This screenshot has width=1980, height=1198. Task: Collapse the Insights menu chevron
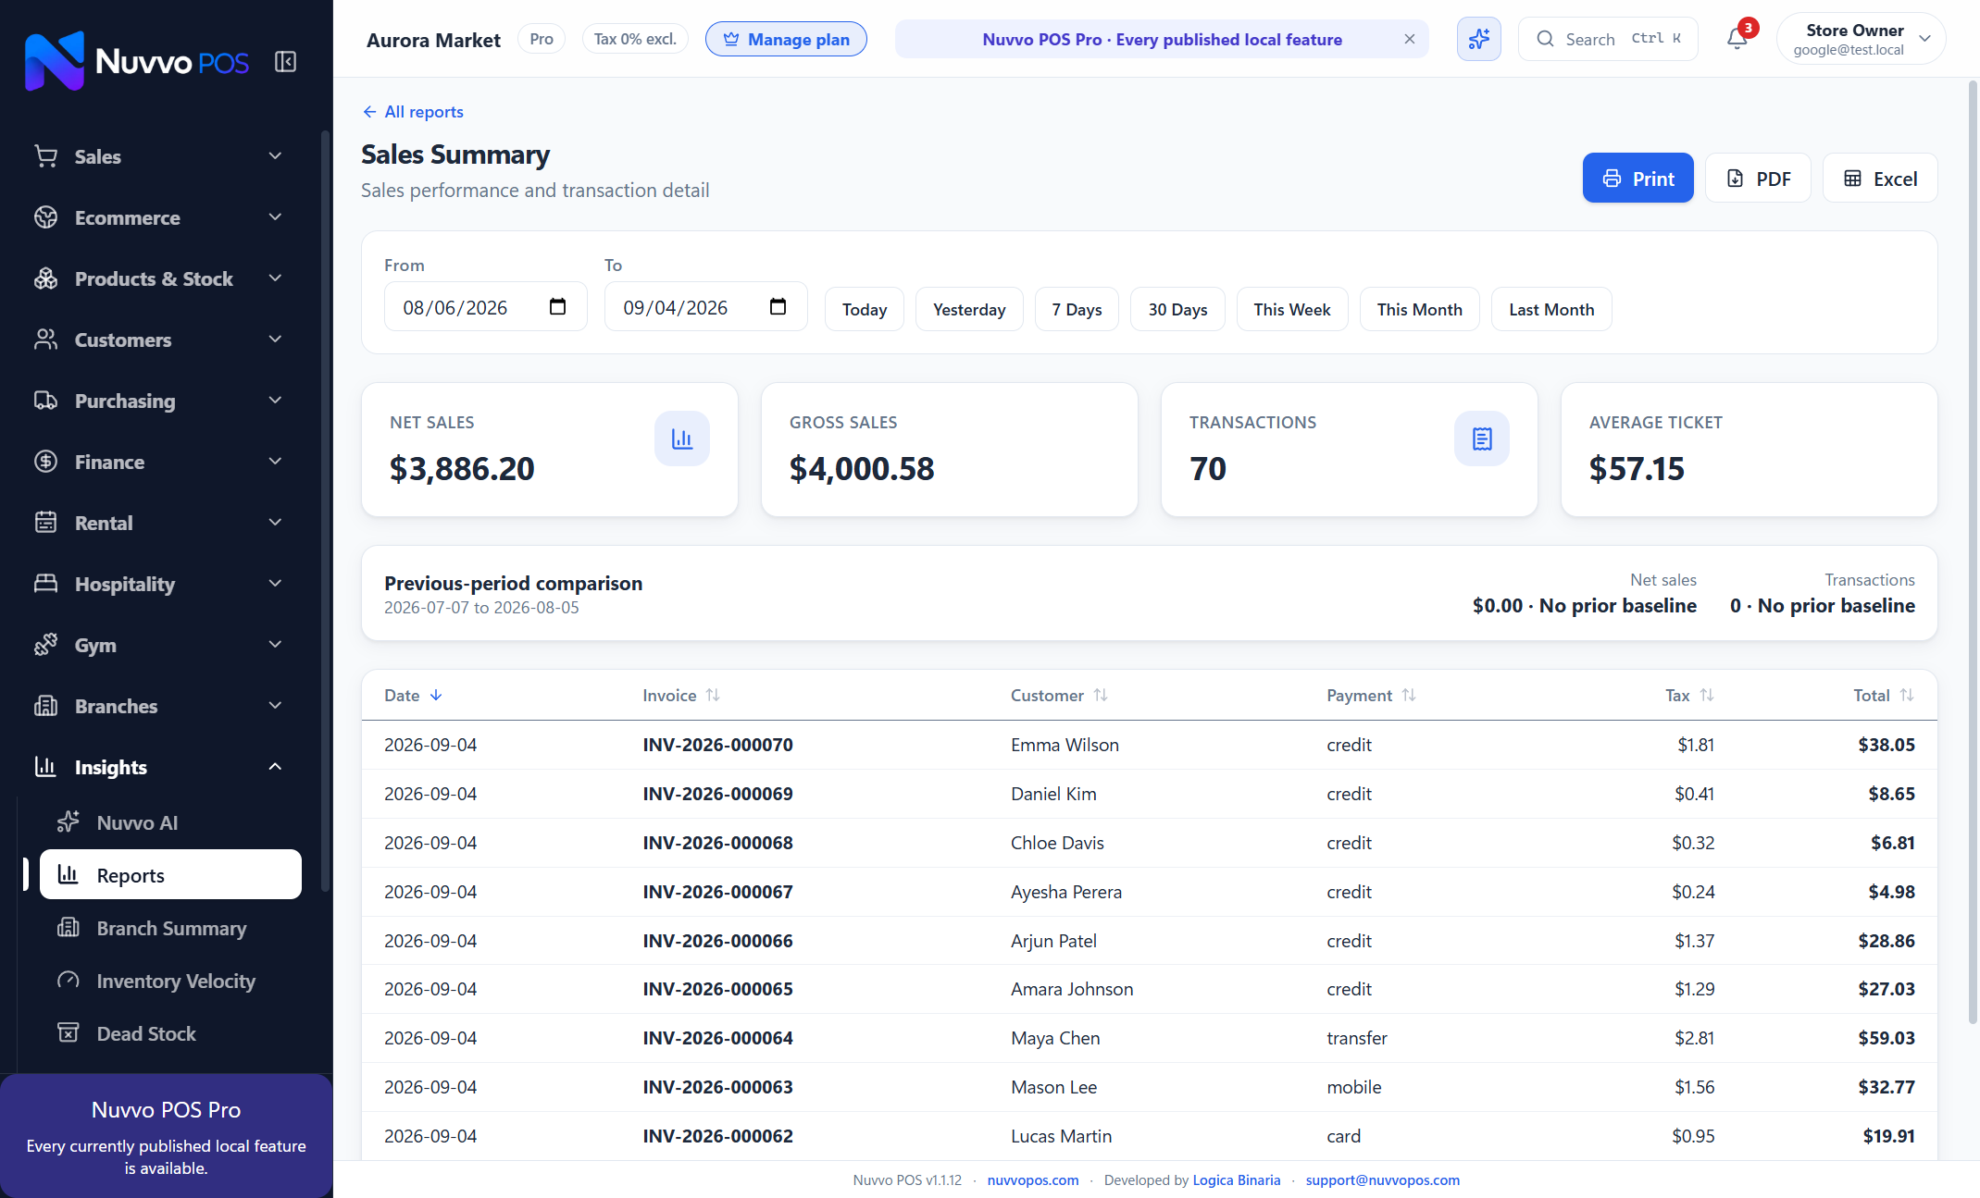275,767
